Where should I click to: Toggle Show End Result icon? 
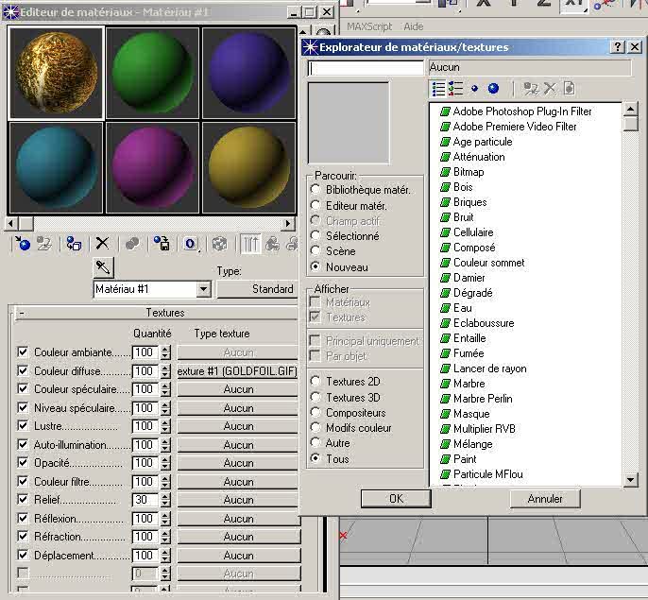pyautogui.click(x=252, y=244)
